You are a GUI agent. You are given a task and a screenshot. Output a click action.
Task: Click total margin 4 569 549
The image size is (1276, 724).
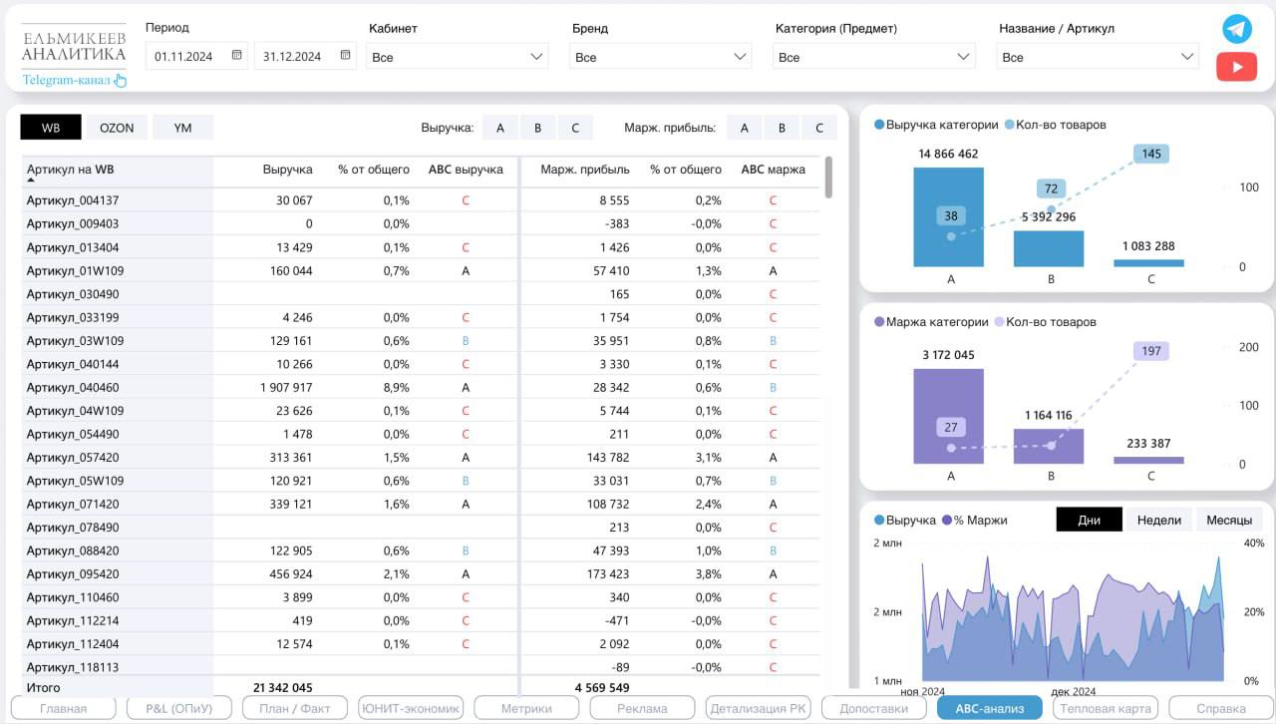(602, 687)
